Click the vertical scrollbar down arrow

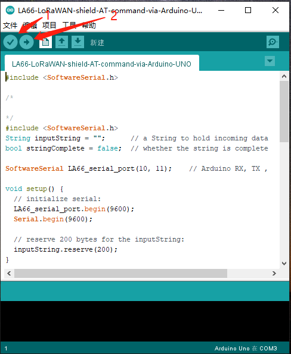pos(284,263)
